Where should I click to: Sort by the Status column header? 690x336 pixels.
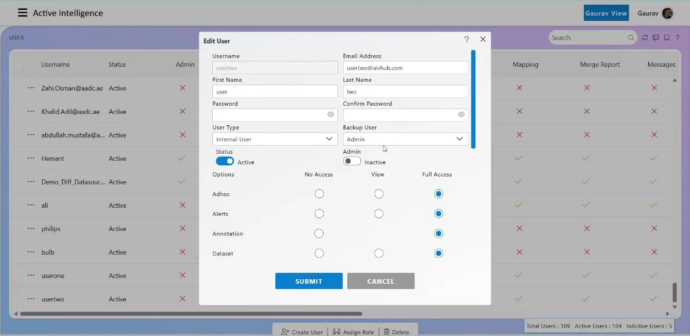(117, 64)
